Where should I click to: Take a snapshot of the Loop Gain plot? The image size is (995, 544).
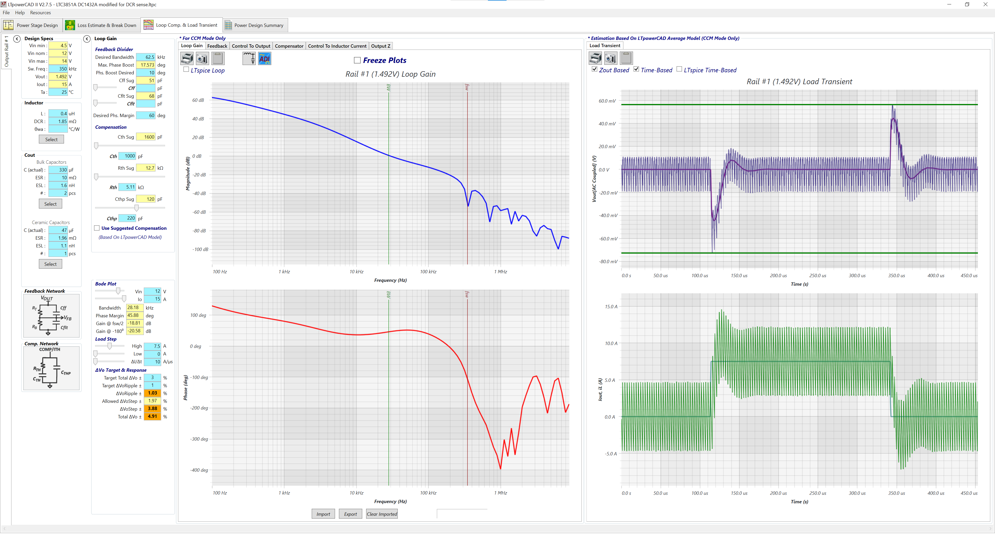[202, 59]
